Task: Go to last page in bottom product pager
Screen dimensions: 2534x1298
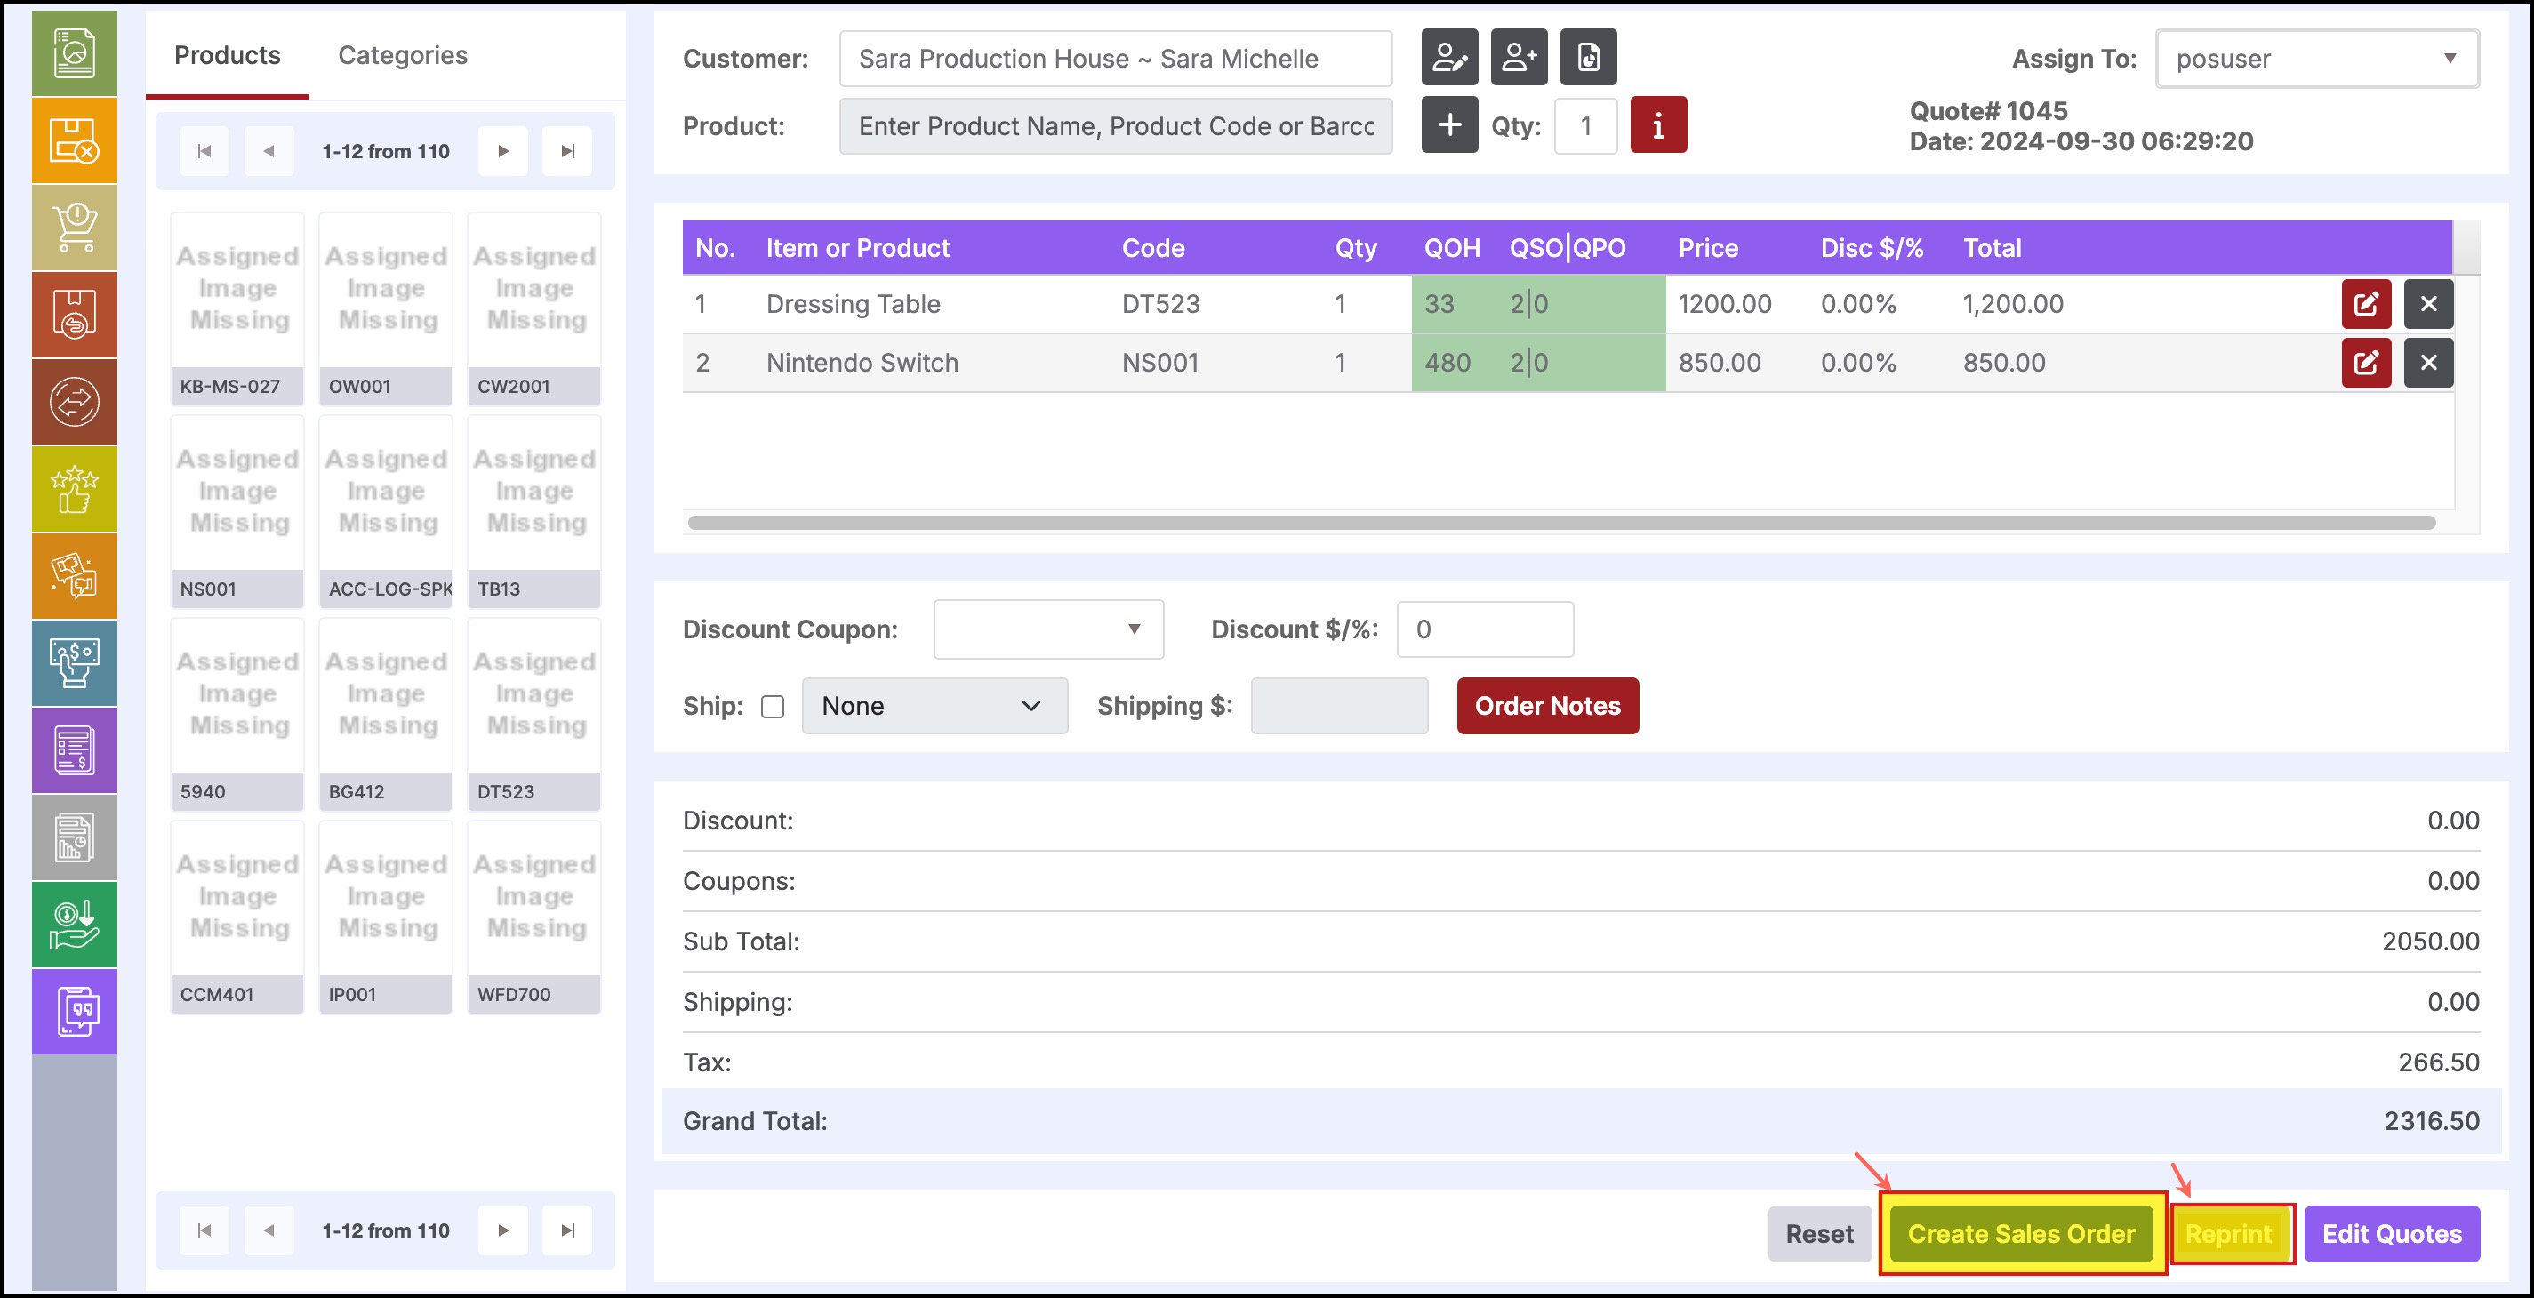Action: click(x=567, y=1230)
